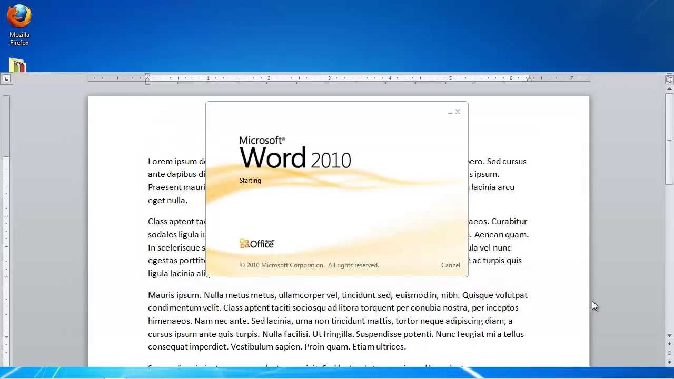This screenshot has width=674, height=379.
Task: Click the 'Starting' status text on splash
Action: (250, 181)
